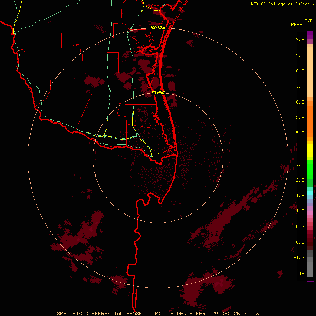Click the 5.0 legend value
The width and height of the screenshot is (316, 316).
pos(300,133)
